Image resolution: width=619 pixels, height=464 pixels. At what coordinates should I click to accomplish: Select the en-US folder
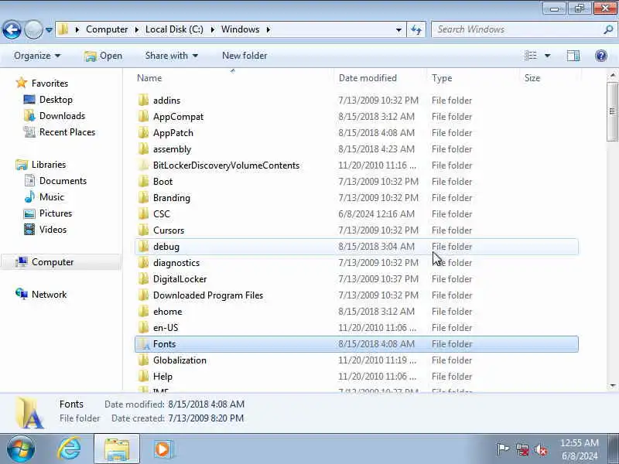pos(166,327)
